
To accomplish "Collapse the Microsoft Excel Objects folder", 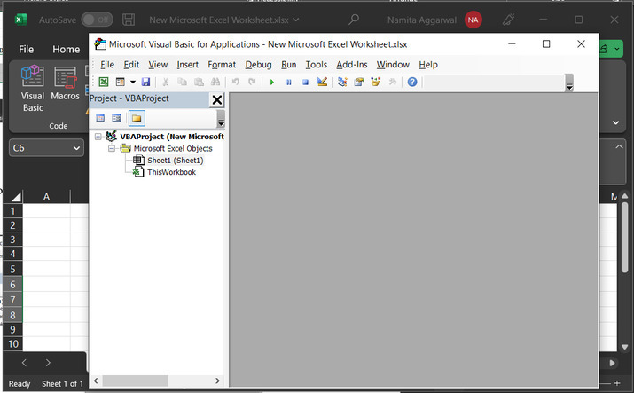I will 111,148.
